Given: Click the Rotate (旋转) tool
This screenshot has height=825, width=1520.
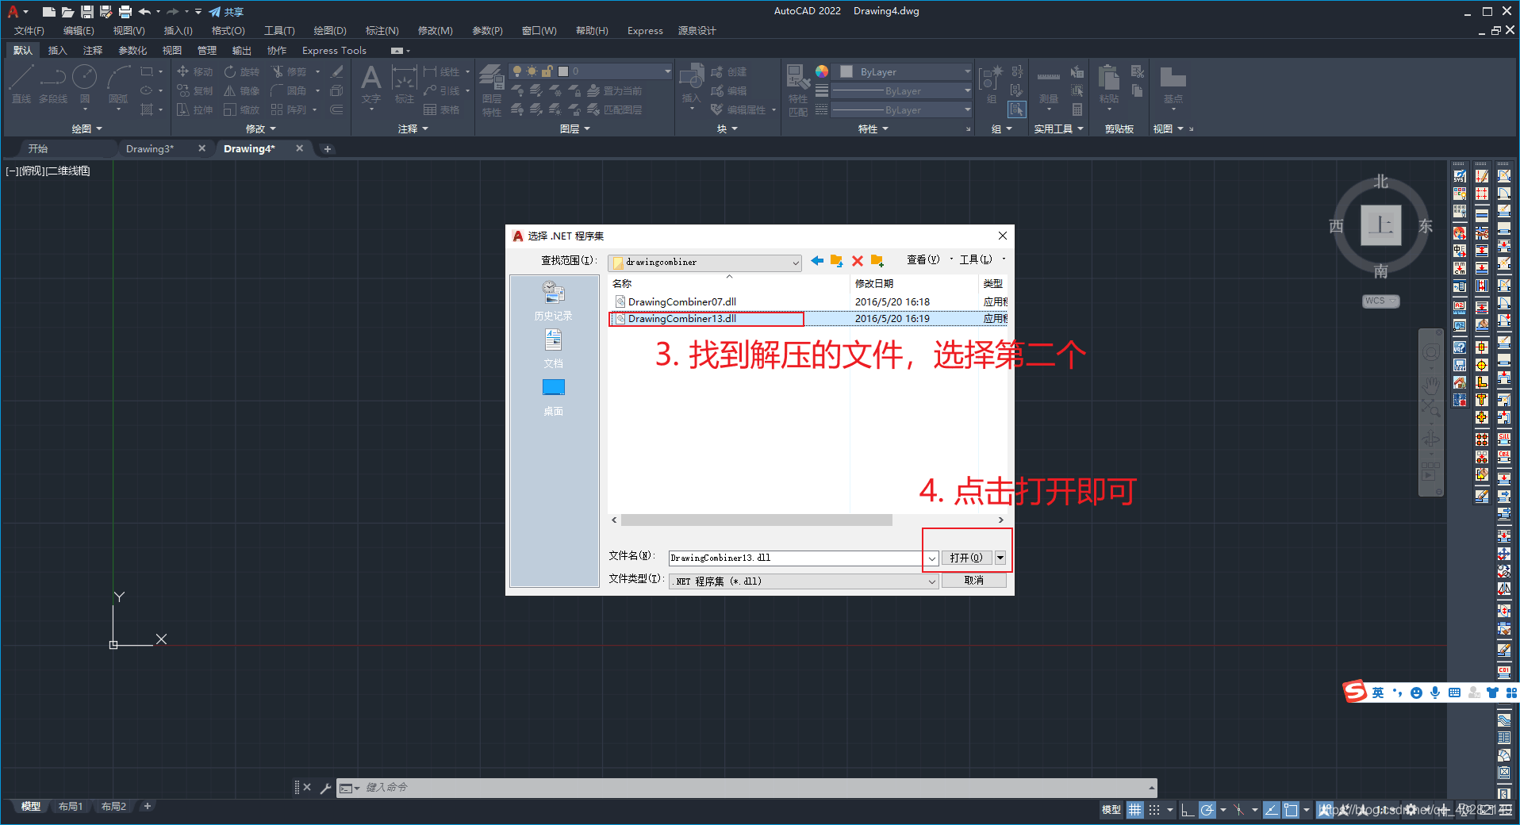Looking at the screenshot, I should [x=242, y=71].
